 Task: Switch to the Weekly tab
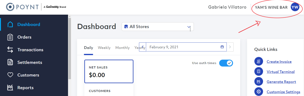tap(104, 48)
